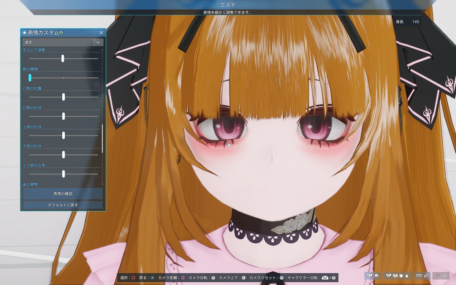Click the 選択 circle button icon
Image resolution: width=456 pixels, height=285 pixels.
point(133,276)
